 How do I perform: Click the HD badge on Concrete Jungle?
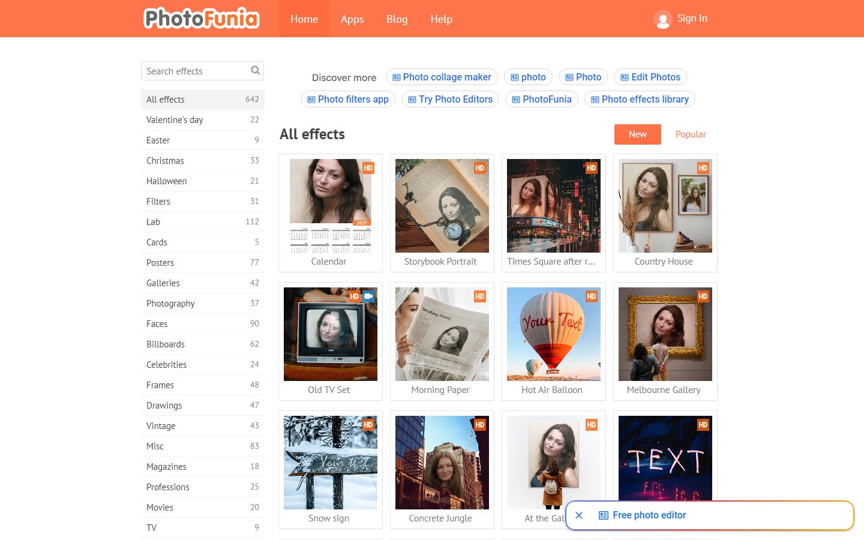coord(480,425)
